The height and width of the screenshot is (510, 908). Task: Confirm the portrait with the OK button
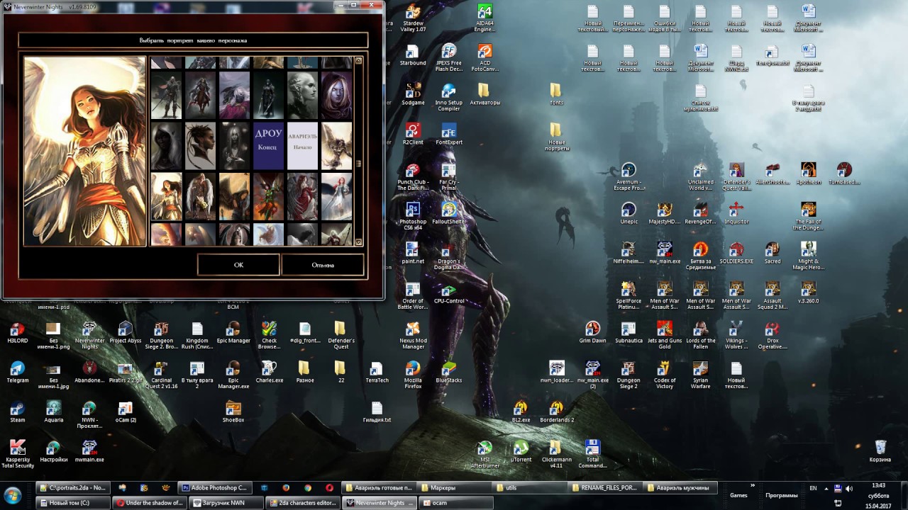[238, 265]
